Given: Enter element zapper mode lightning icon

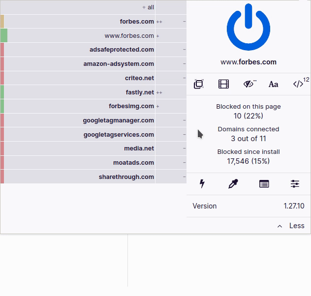Looking at the screenshot, I should 202,184.
